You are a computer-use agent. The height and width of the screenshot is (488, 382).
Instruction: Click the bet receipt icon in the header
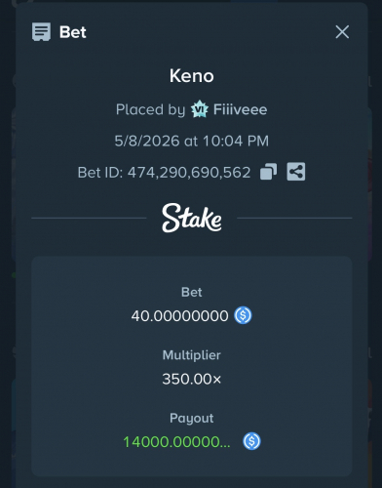click(41, 32)
